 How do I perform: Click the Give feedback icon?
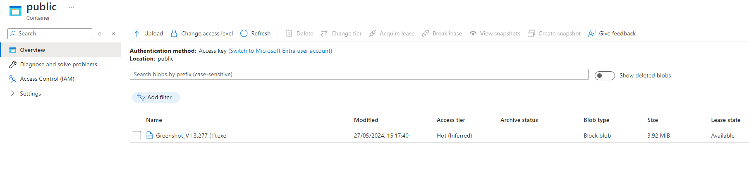[x=592, y=33]
